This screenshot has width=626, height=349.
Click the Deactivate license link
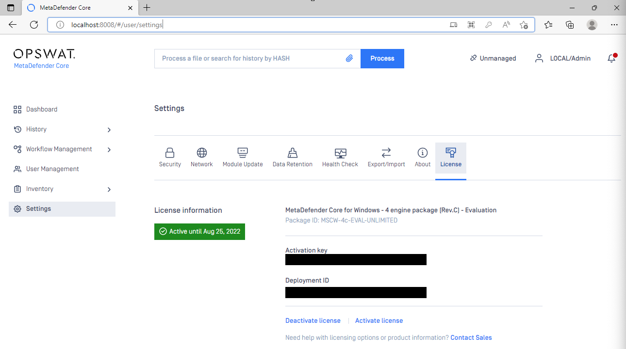coord(313,321)
